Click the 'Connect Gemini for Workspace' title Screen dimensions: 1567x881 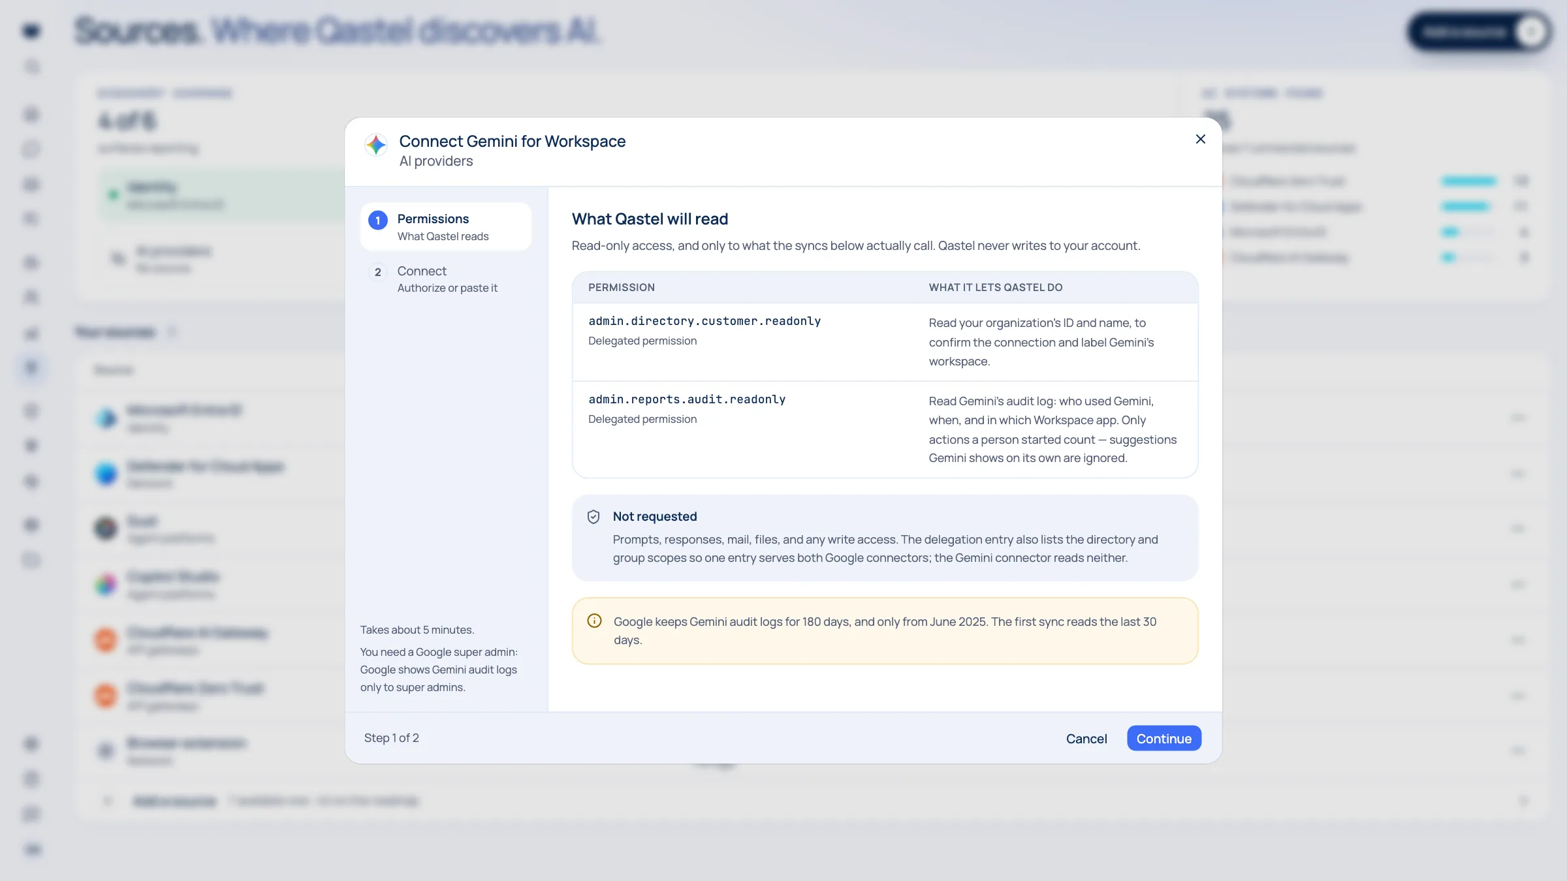click(x=513, y=141)
